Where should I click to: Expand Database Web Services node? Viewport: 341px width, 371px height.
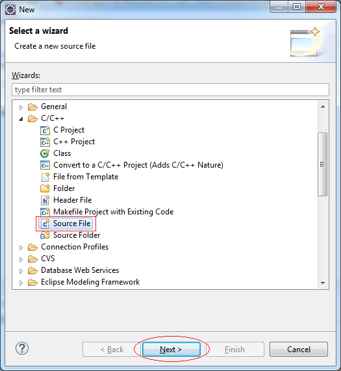coord(21,271)
